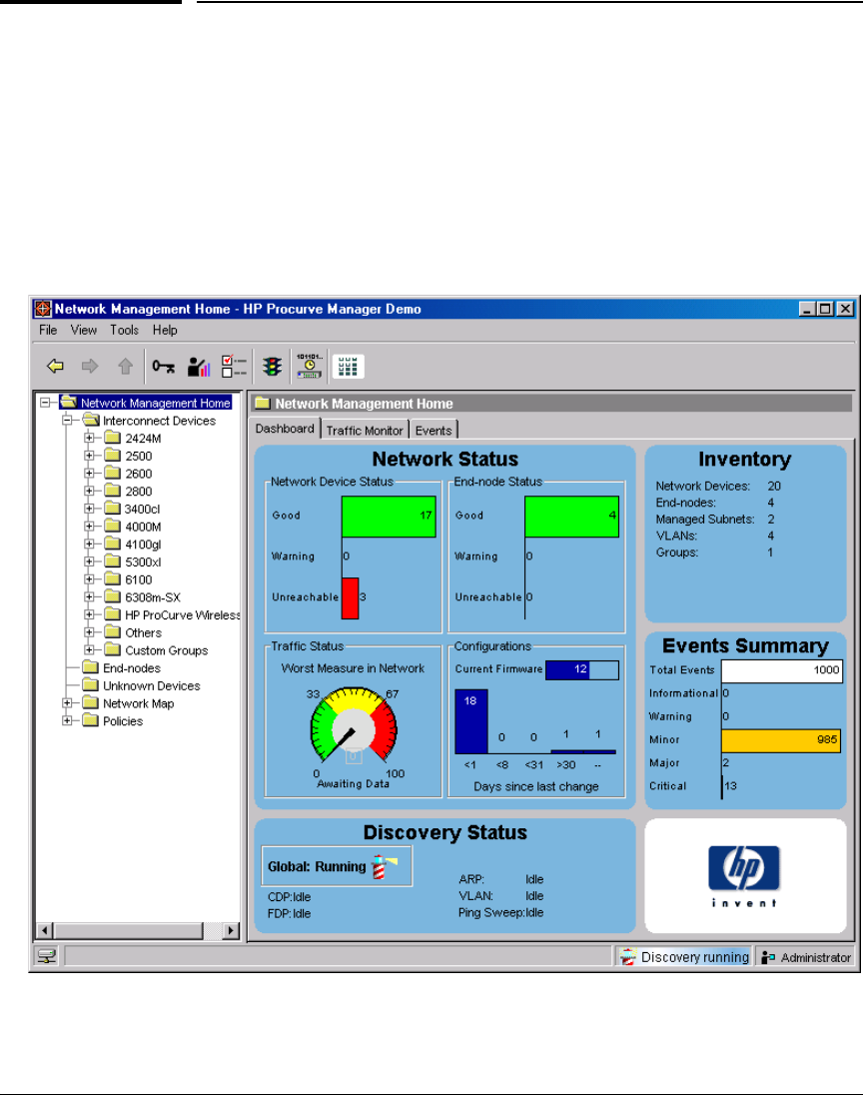Click the green End-node Good bar showing 4
The height and width of the screenshot is (1095, 863).
tap(572, 517)
